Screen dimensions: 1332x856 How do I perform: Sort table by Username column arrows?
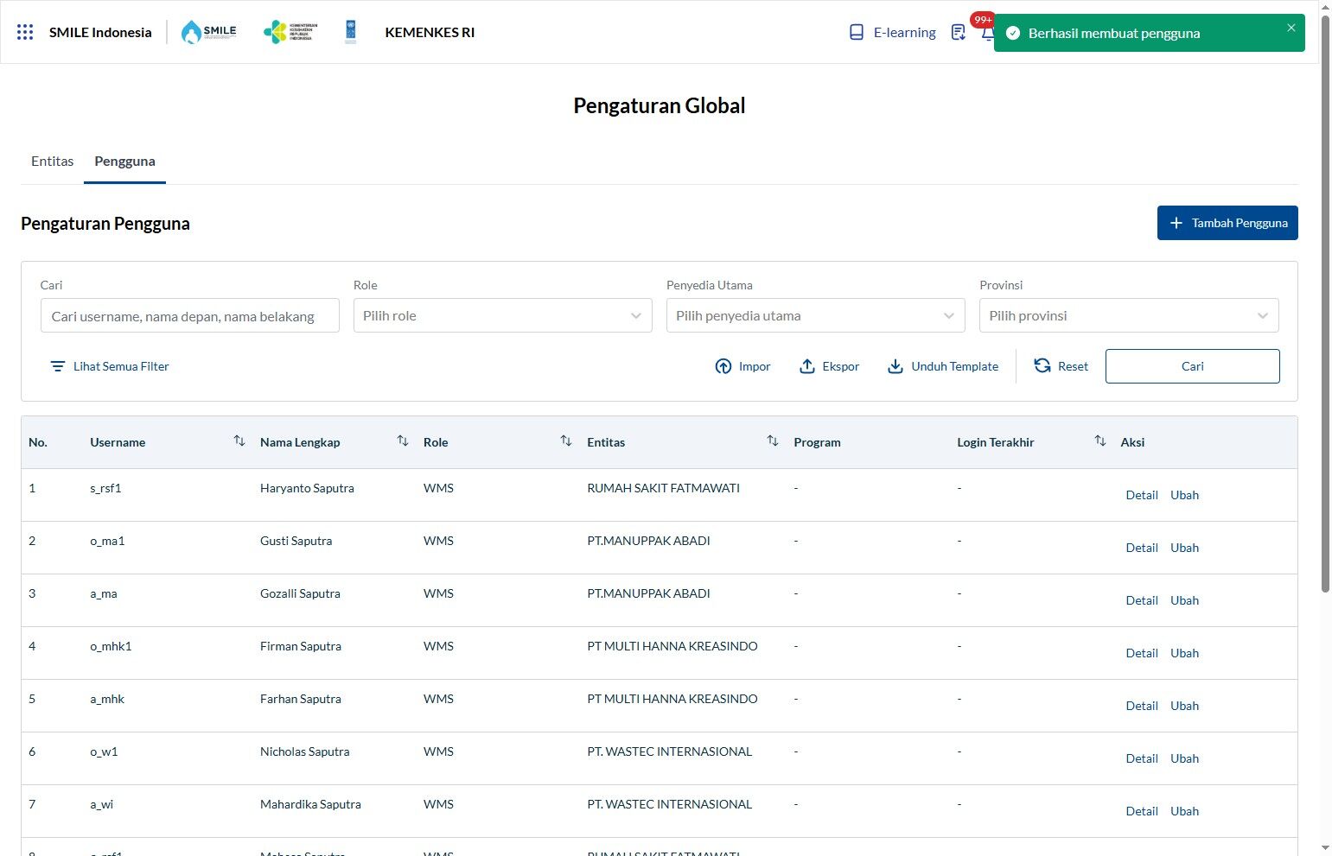pyautogui.click(x=239, y=441)
